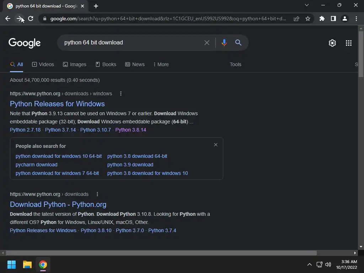The width and height of the screenshot is (364, 273).
Task: Go to the Google logo homepage
Action: click(x=25, y=43)
